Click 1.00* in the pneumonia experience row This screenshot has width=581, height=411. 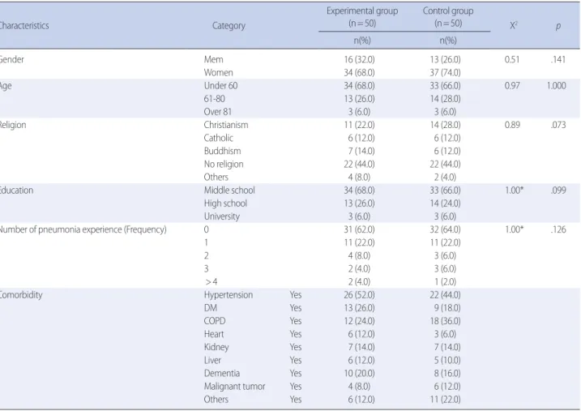click(x=515, y=229)
